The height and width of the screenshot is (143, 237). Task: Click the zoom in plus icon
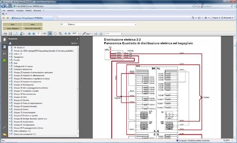[x=69, y=34]
